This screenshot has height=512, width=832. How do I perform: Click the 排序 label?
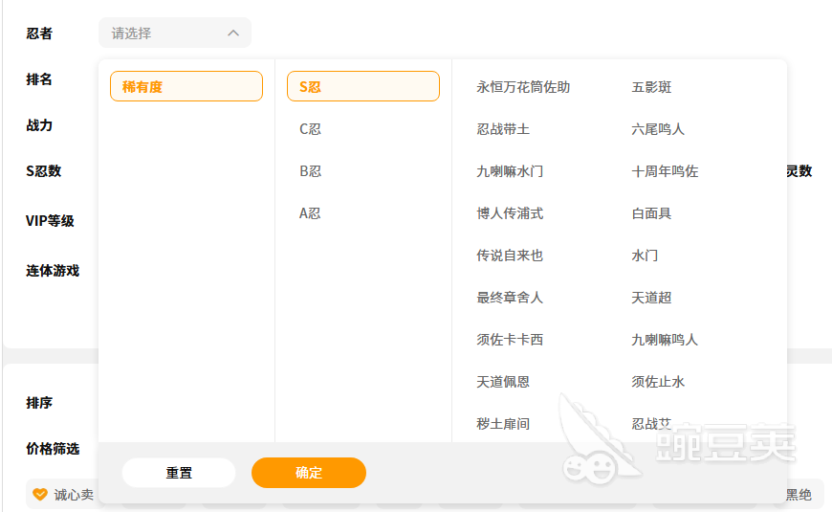(39, 403)
